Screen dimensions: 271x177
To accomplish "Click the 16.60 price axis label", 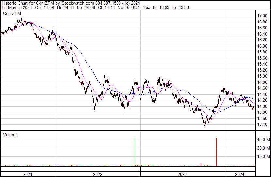I will (262, 28).
